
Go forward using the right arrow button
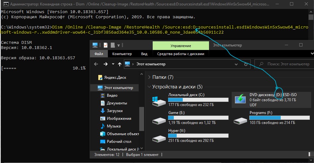(x=106, y=64)
